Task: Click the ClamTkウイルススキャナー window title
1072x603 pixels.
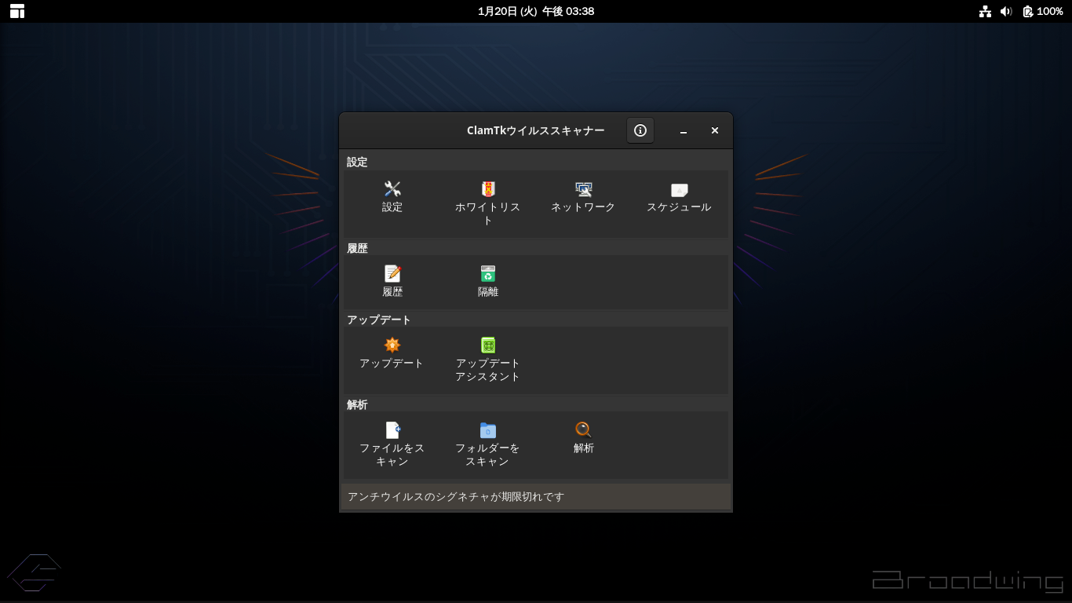Action: pyautogui.click(x=536, y=130)
